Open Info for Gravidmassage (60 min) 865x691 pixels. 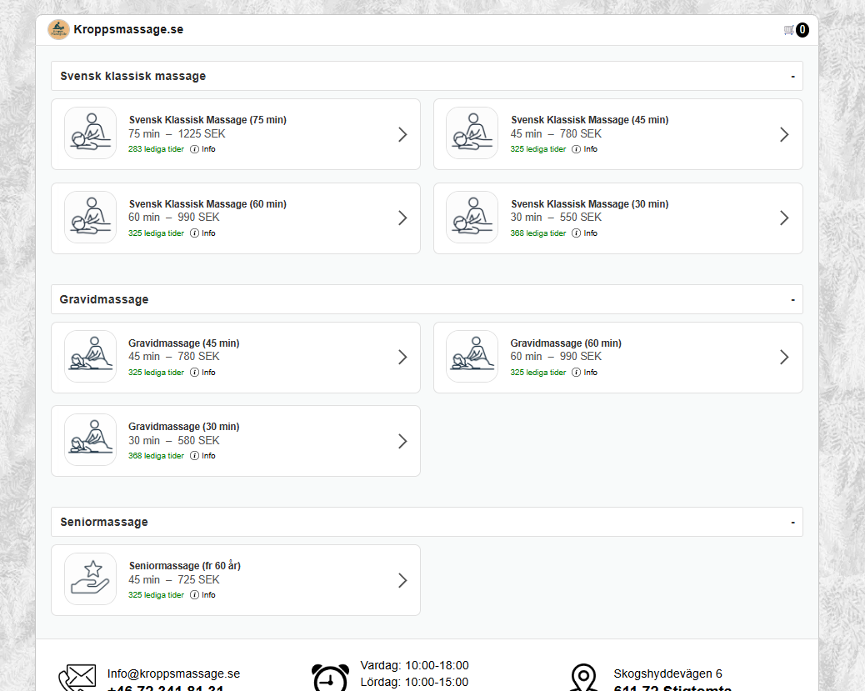tap(584, 372)
